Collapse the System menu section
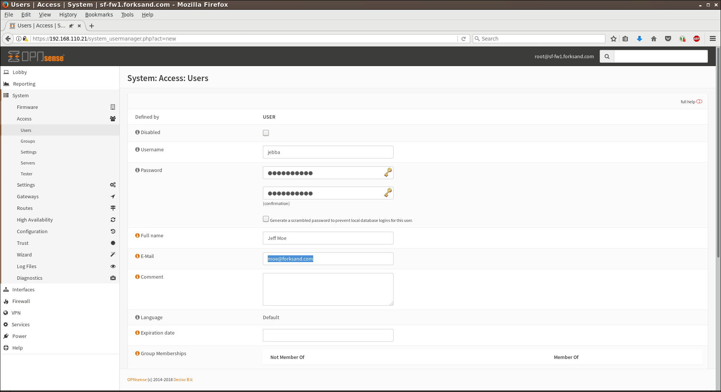 [x=20, y=95]
